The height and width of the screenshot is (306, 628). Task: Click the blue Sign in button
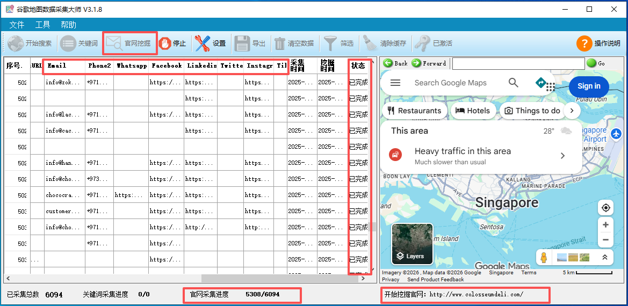pos(588,86)
